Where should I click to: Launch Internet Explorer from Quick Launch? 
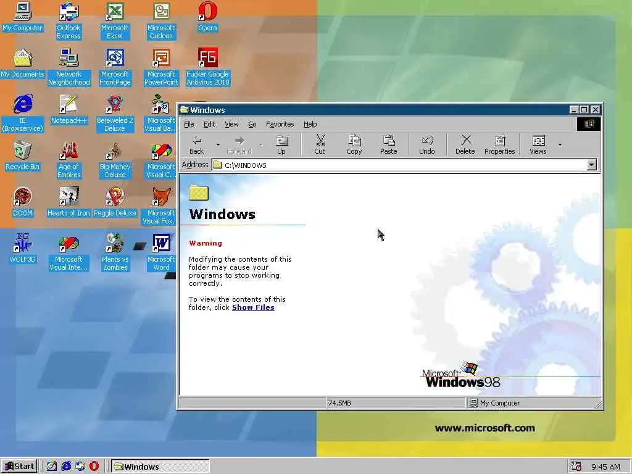pos(66,467)
